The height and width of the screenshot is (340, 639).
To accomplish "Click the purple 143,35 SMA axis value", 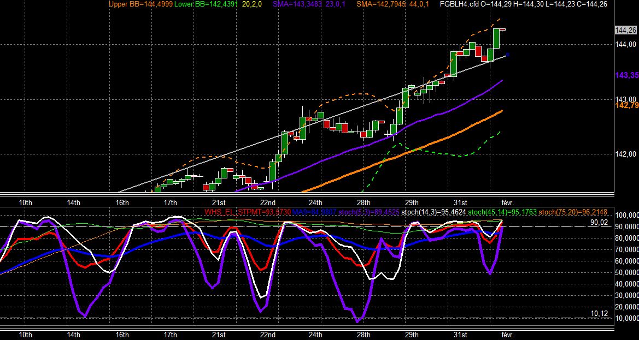I will (627, 75).
